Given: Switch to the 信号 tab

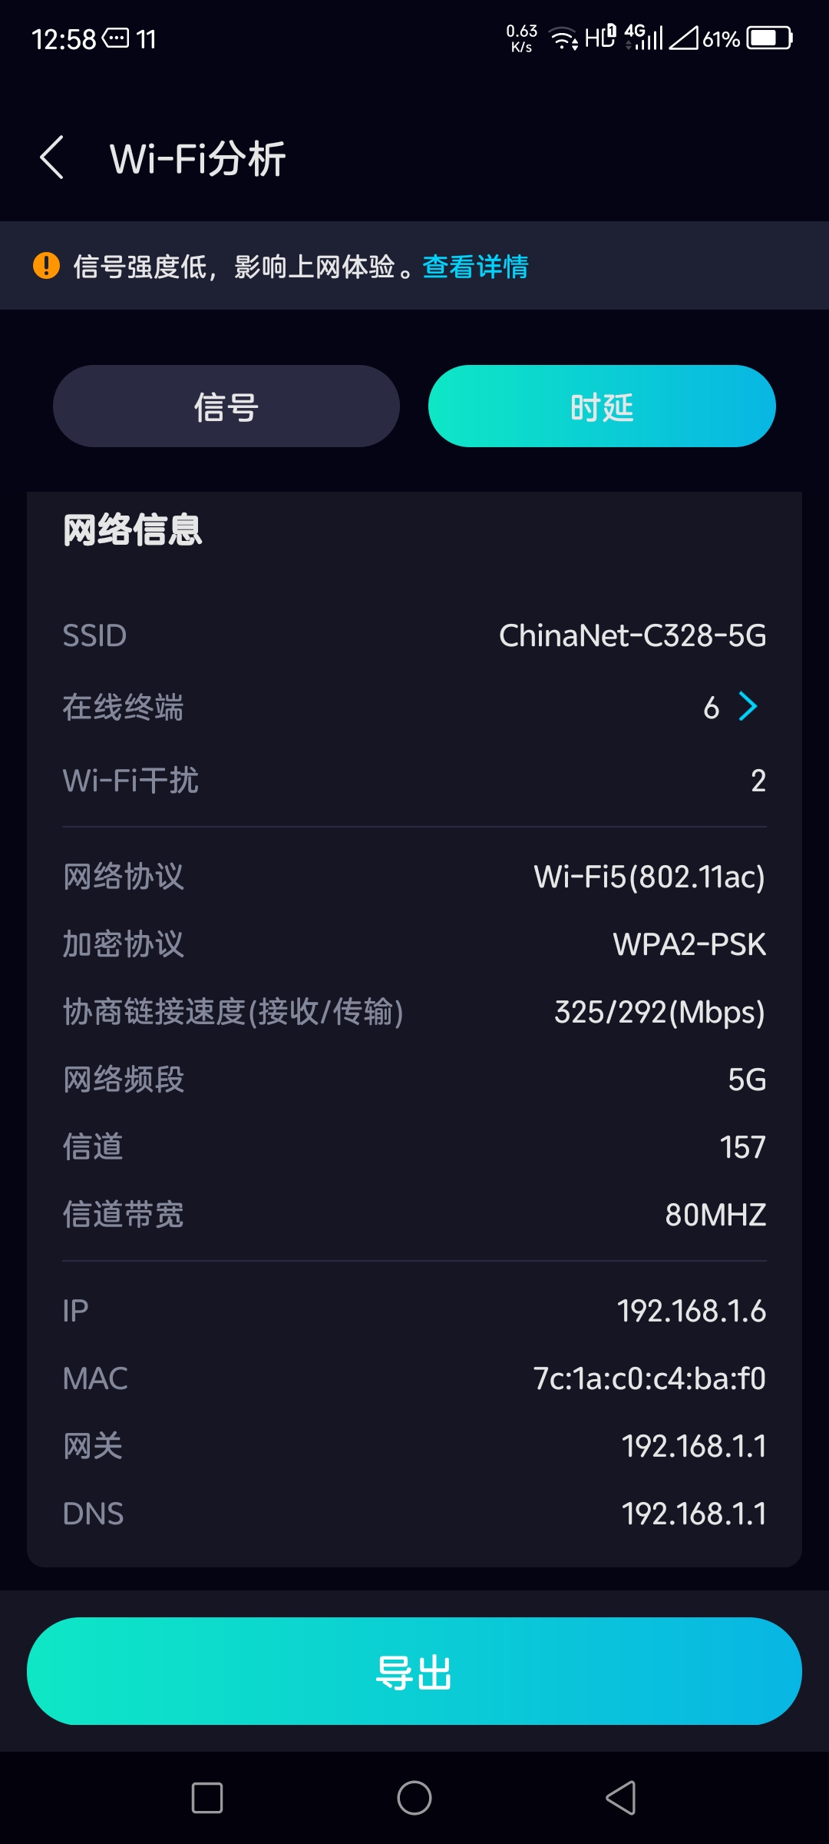Looking at the screenshot, I should tap(226, 406).
